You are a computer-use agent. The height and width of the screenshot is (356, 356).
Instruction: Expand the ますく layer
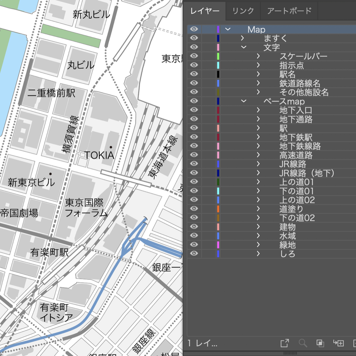click(x=242, y=38)
